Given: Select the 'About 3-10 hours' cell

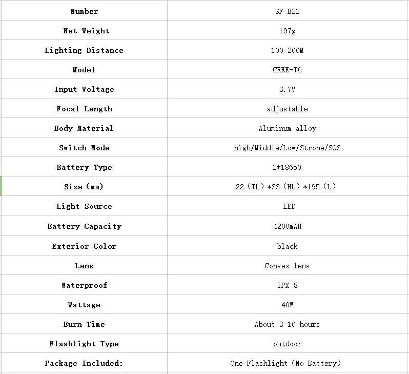Looking at the screenshot, I should tap(287, 324).
